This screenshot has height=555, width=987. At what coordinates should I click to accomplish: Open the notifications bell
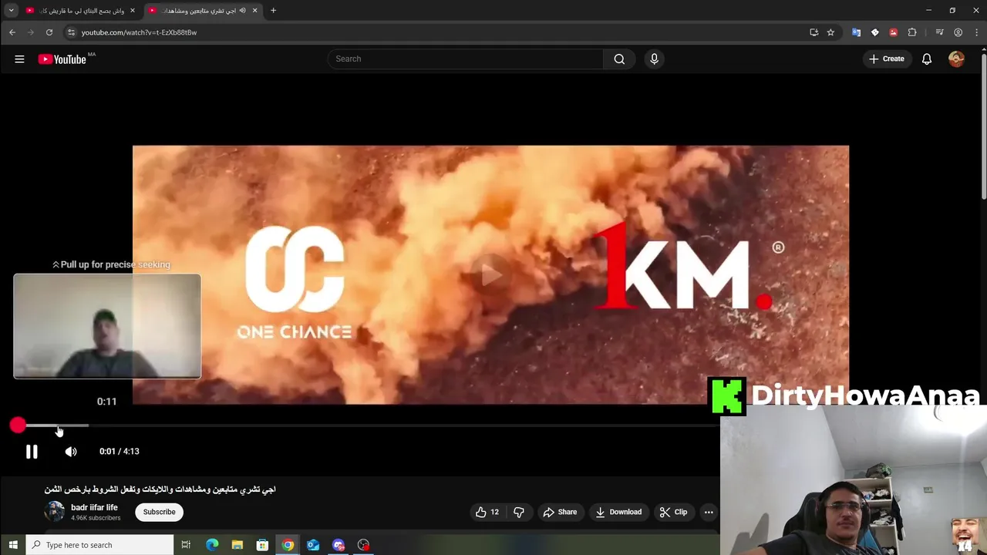click(927, 59)
